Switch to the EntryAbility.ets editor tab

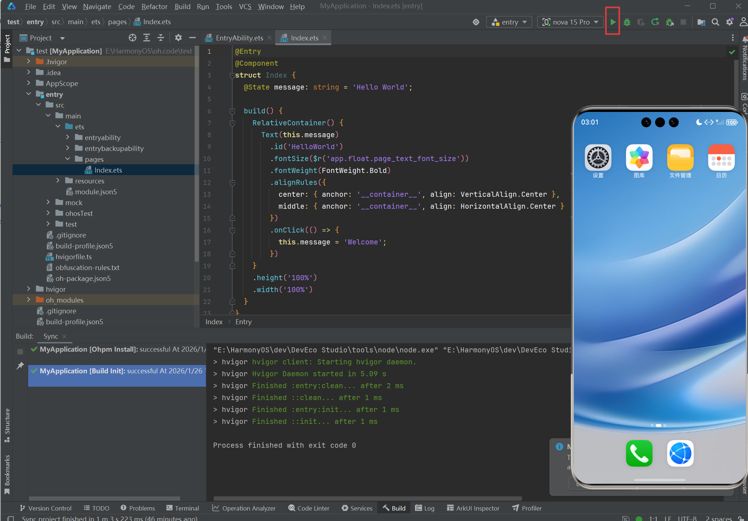tap(239, 38)
